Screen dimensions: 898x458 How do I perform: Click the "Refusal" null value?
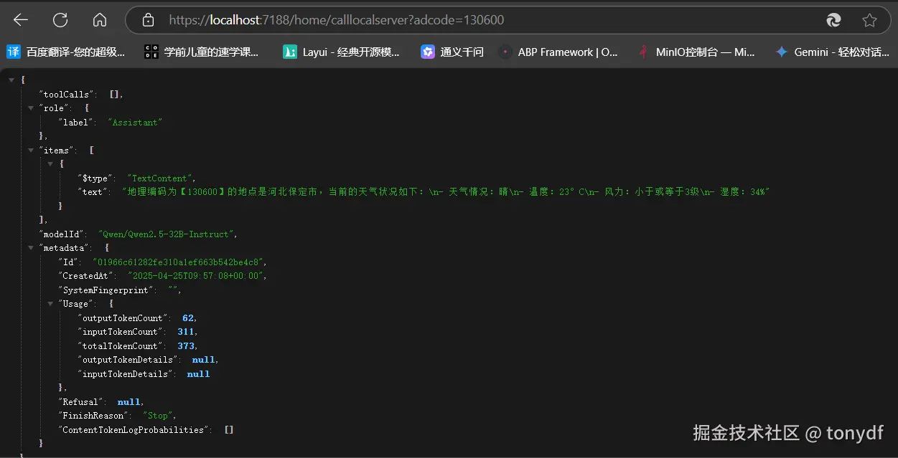point(129,402)
